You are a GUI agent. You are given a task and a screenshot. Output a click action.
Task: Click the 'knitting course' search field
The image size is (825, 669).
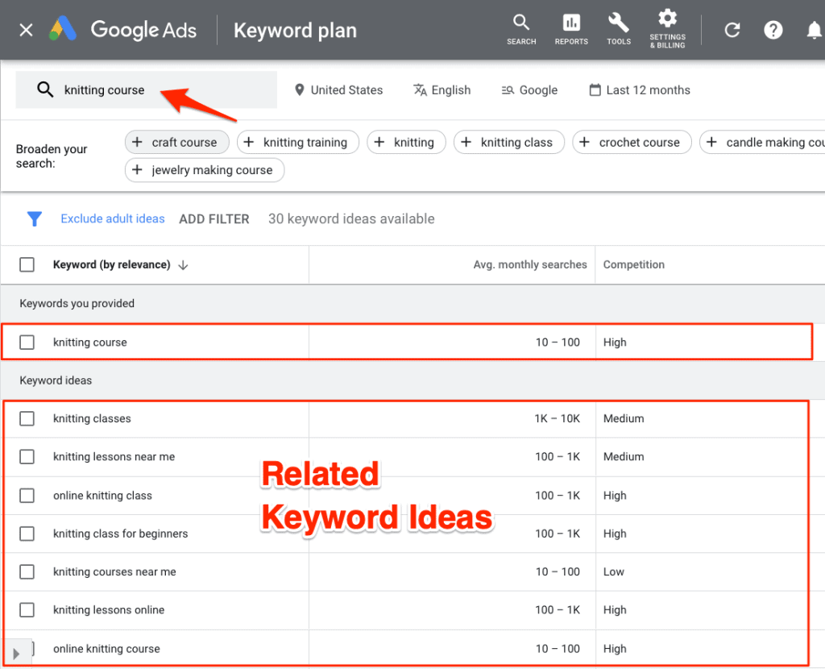145,90
